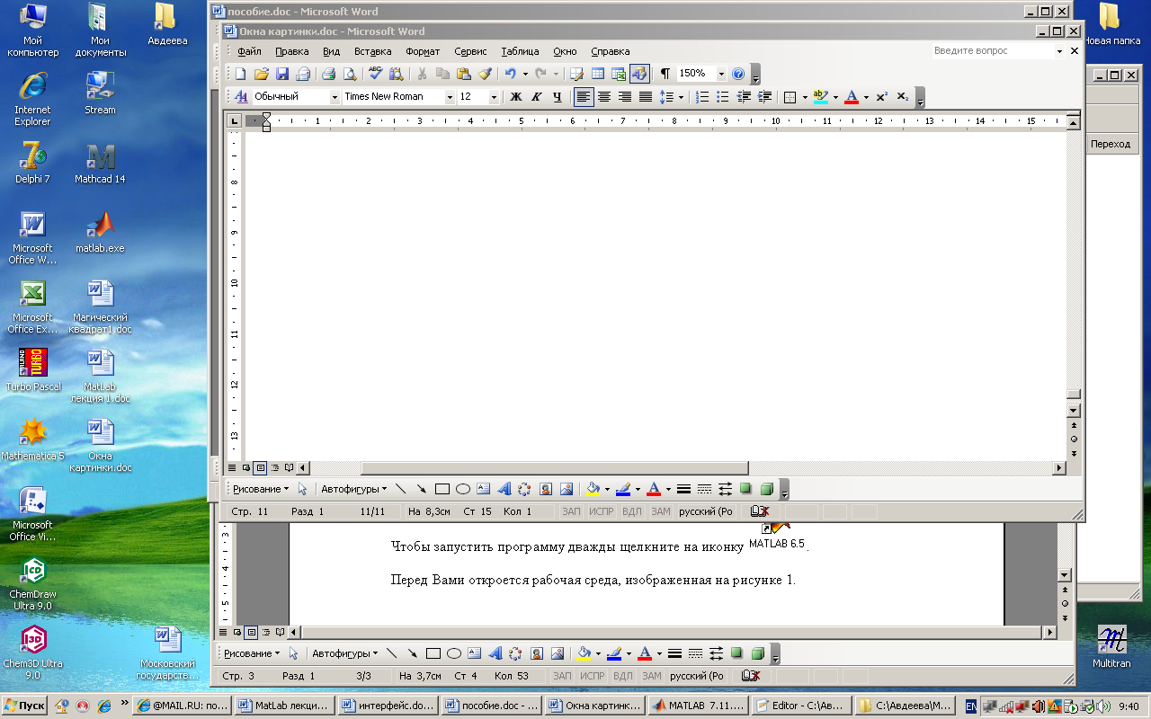Image resolution: width=1151 pixels, height=719 pixels.
Task: Open the zoom 150% dropdown
Action: click(x=721, y=74)
